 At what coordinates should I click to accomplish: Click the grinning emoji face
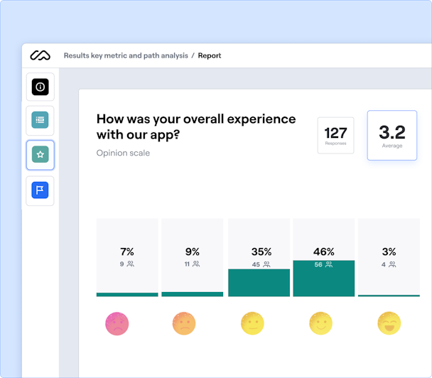pos(389,324)
